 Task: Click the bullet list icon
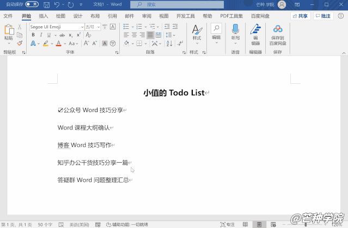[x=126, y=26]
